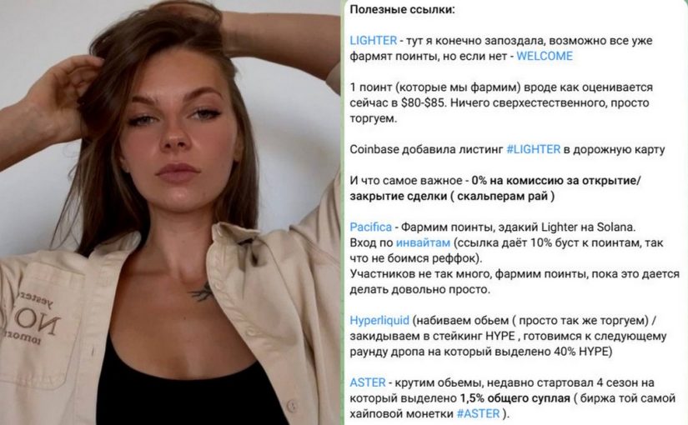Open the LIGHTER link
The height and width of the screenshot is (425, 688).
(373, 40)
